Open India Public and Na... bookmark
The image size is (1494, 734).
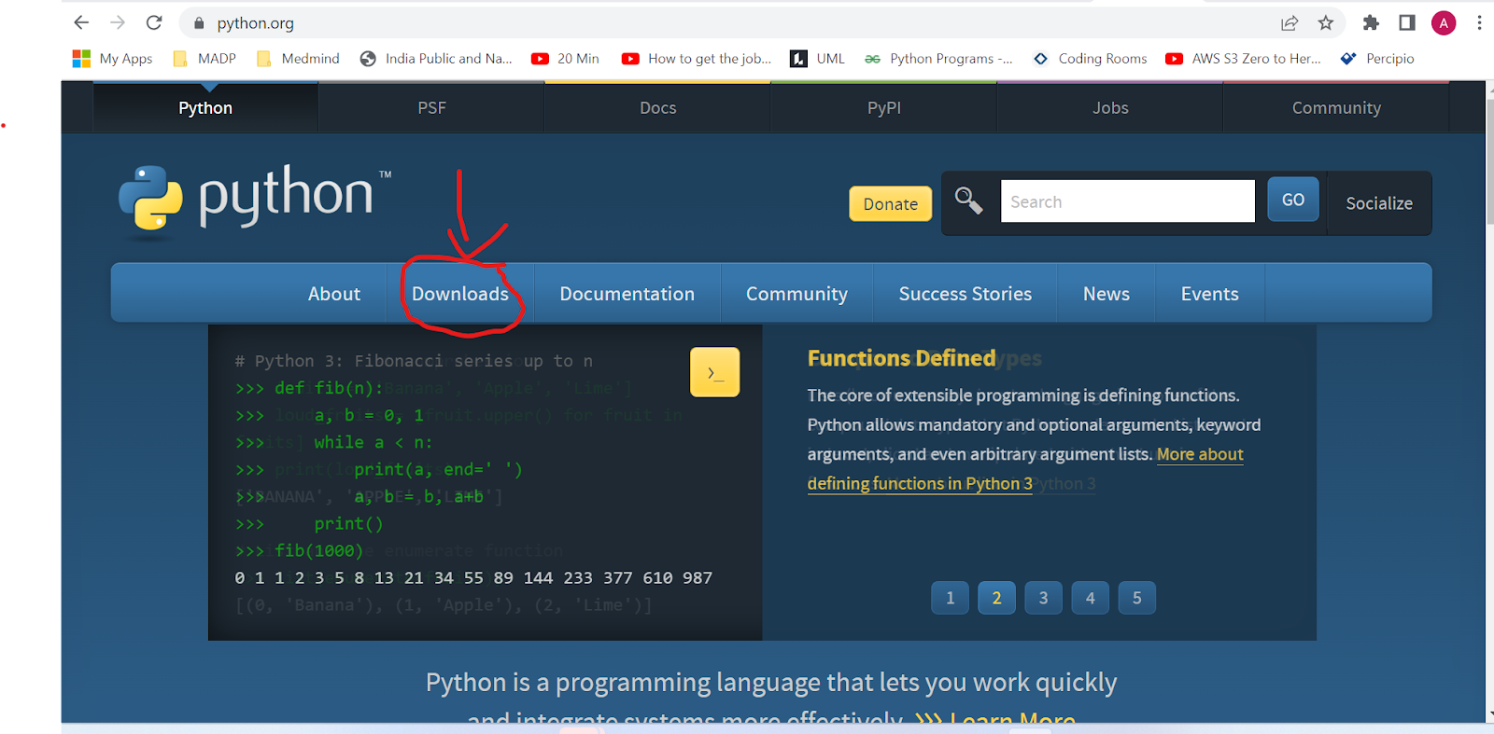(x=436, y=59)
